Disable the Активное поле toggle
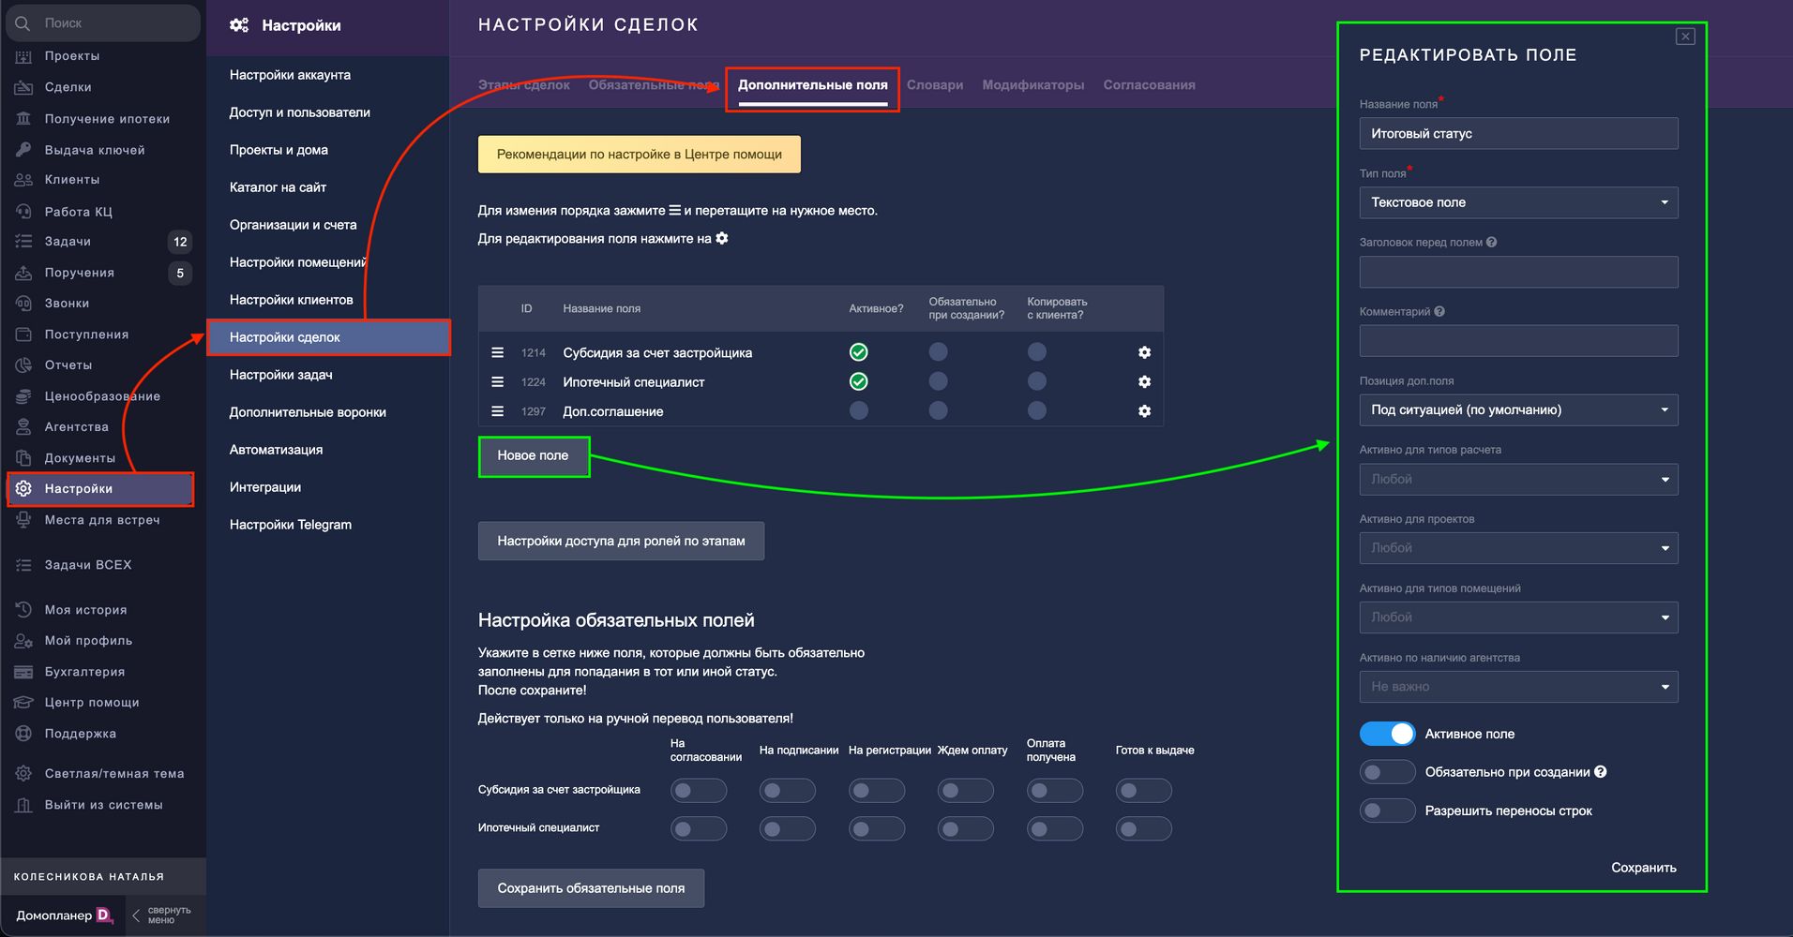 point(1387,734)
